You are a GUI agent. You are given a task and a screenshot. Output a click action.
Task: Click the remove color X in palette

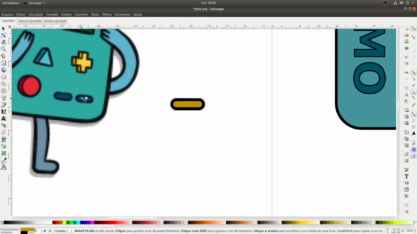[x=1, y=222]
